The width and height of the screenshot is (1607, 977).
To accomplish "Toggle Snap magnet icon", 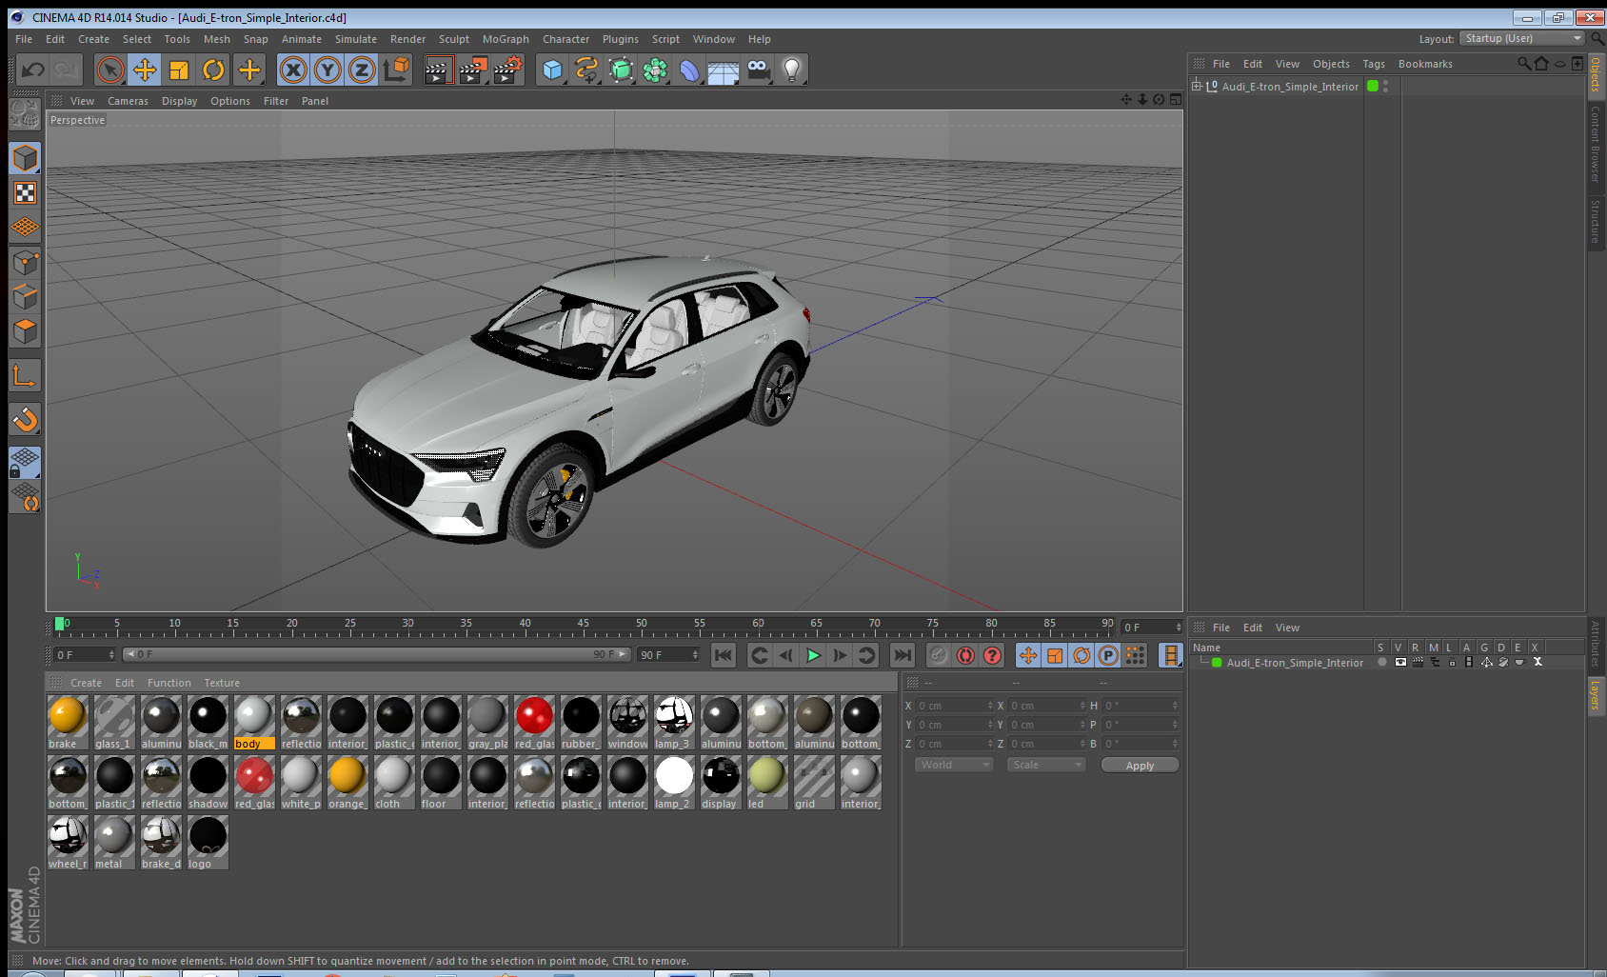I will coord(25,419).
